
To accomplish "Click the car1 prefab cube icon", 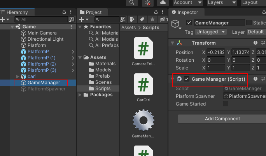I will [23, 76].
